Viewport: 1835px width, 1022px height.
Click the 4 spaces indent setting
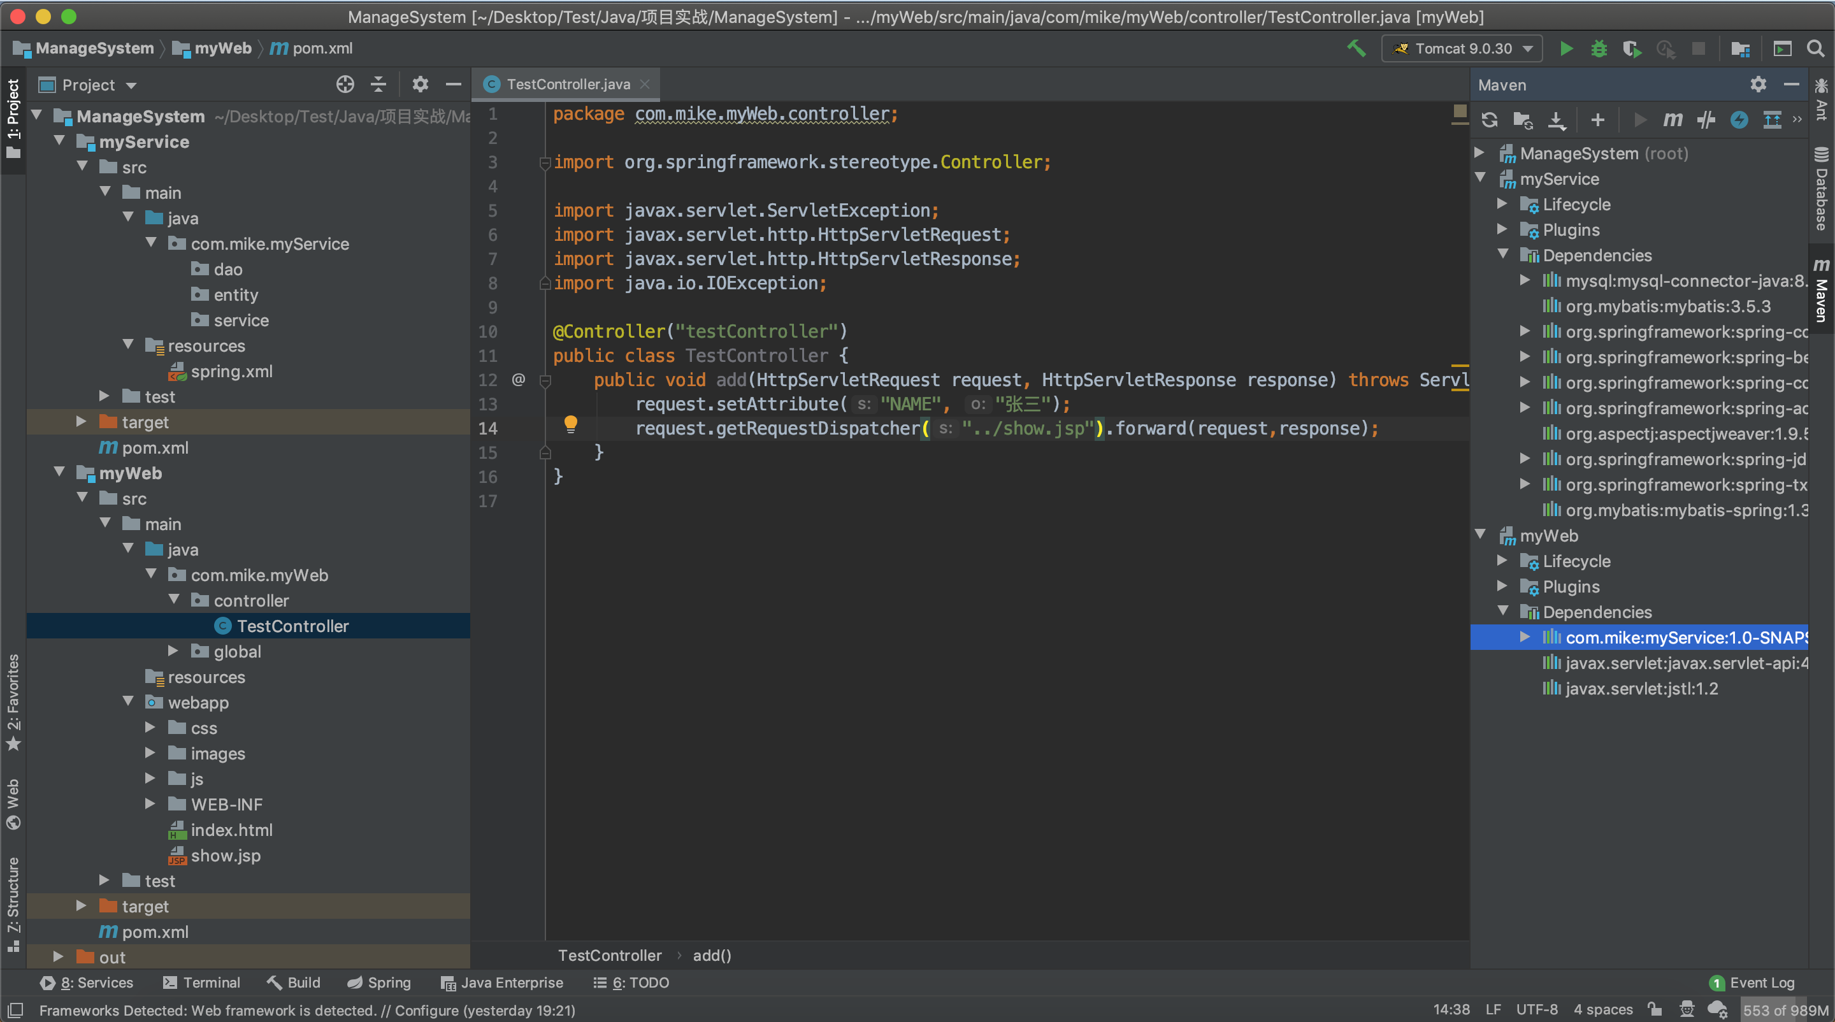pos(1603,1009)
